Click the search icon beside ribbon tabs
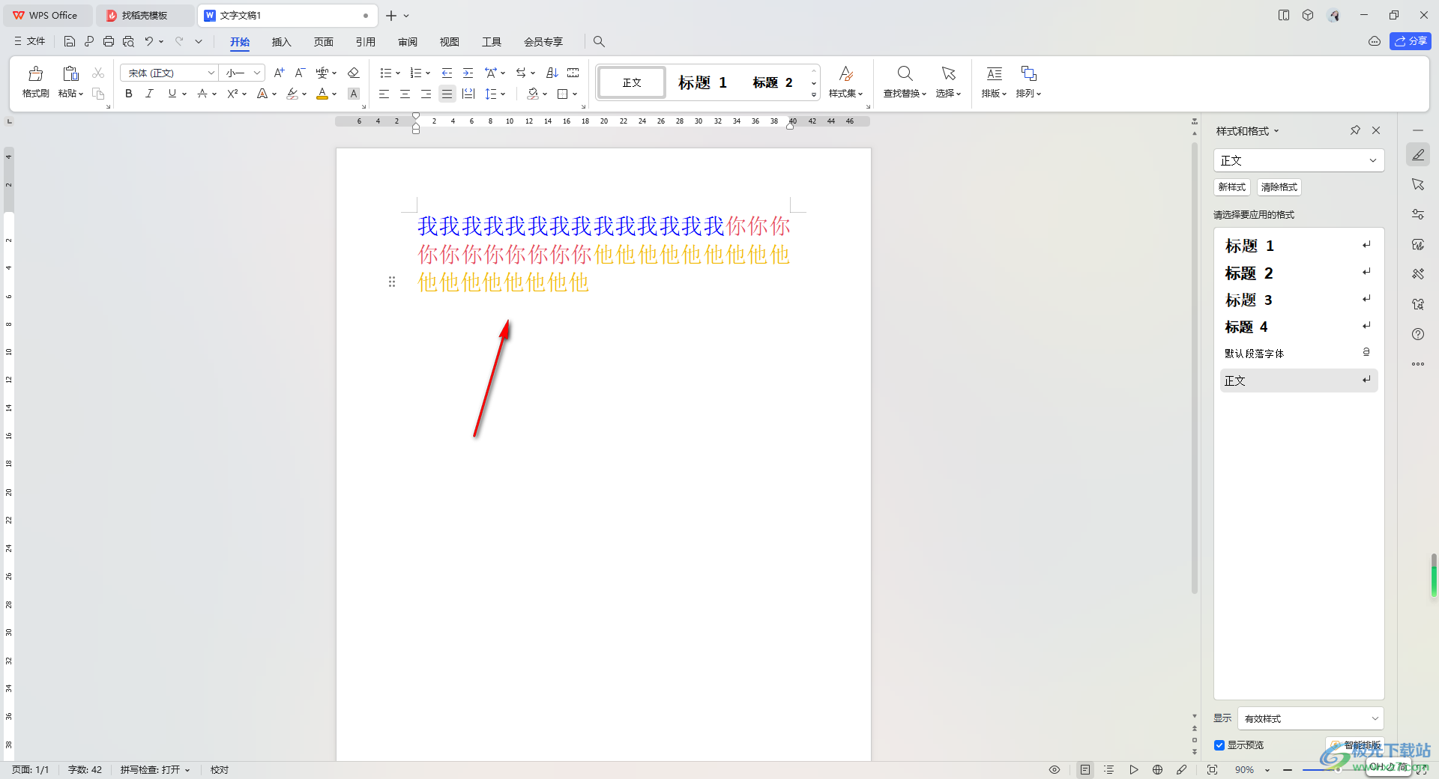This screenshot has height=779, width=1439. click(x=599, y=41)
